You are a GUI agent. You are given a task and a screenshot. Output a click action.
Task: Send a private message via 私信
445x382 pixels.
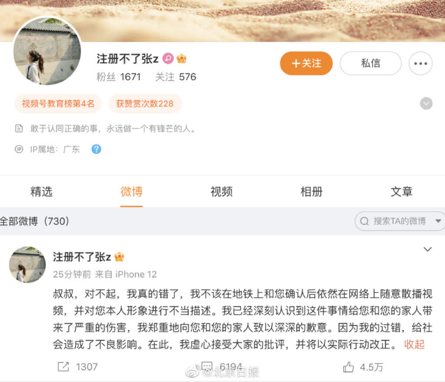pyautogui.click(x=371, y=63)
